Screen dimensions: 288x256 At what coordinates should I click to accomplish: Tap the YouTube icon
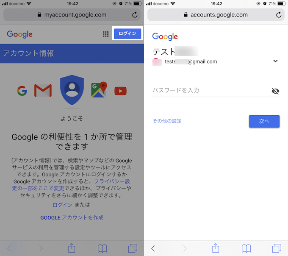pyautogui.click(x=120, y=91)
